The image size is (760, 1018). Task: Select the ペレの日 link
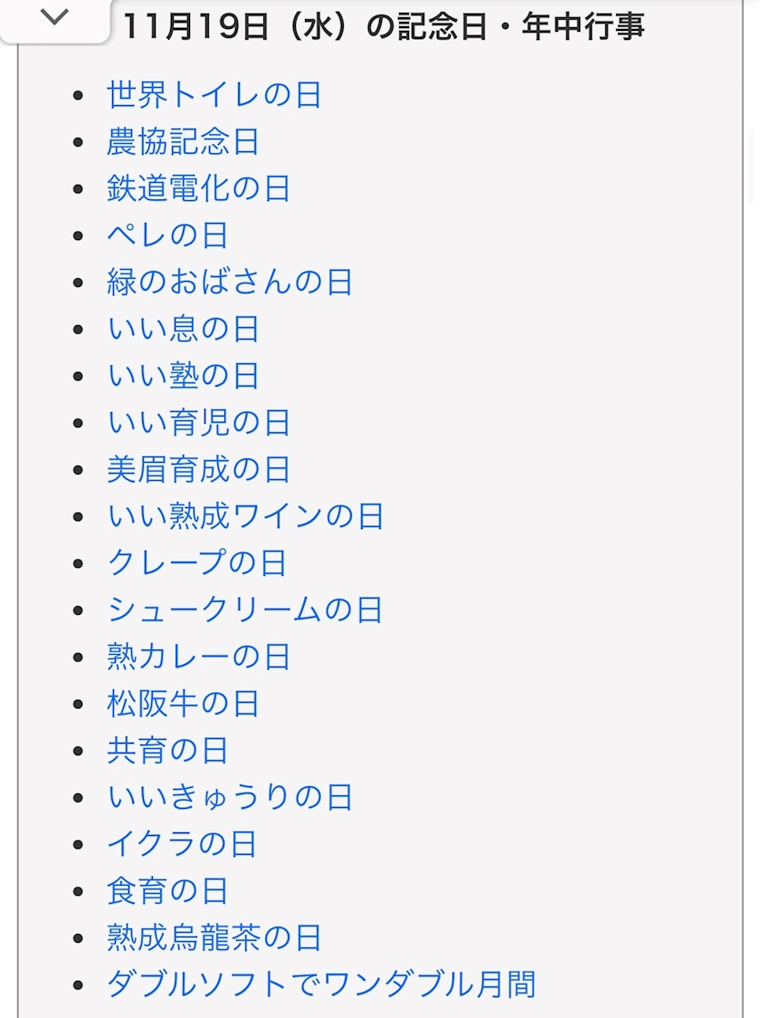point(167,235)
